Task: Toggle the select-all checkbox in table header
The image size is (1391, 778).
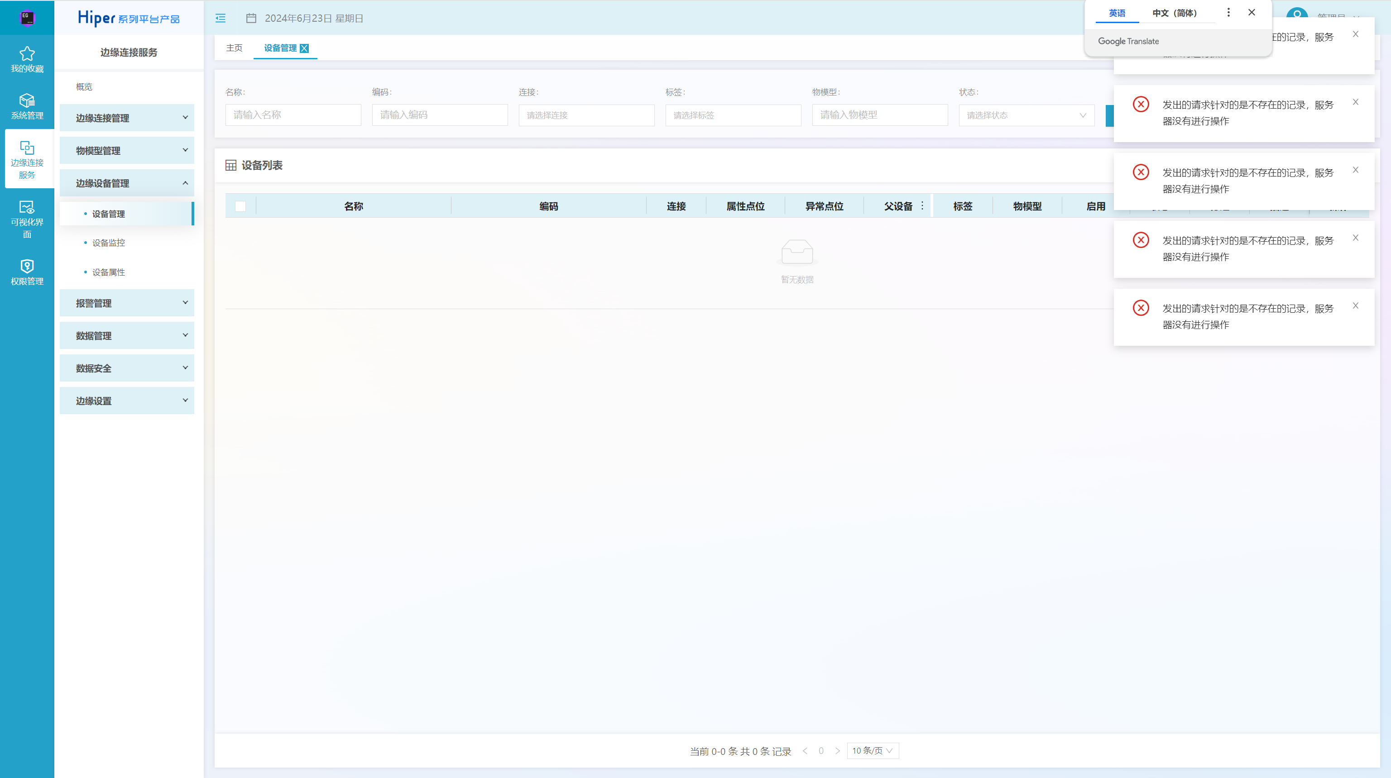Action: click(240, 206)
